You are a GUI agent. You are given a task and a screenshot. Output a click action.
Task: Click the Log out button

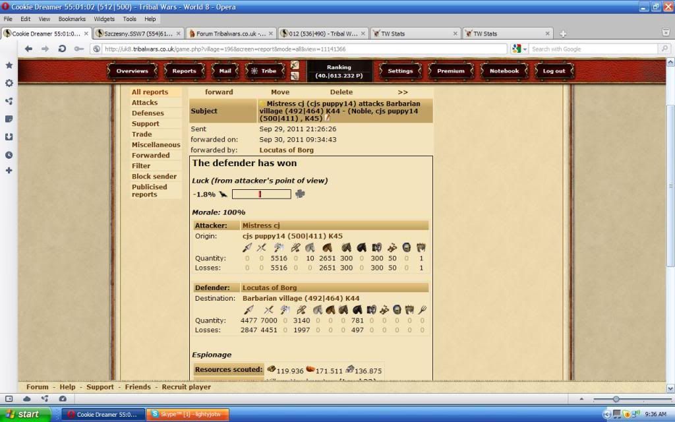(x=553, y=71)
